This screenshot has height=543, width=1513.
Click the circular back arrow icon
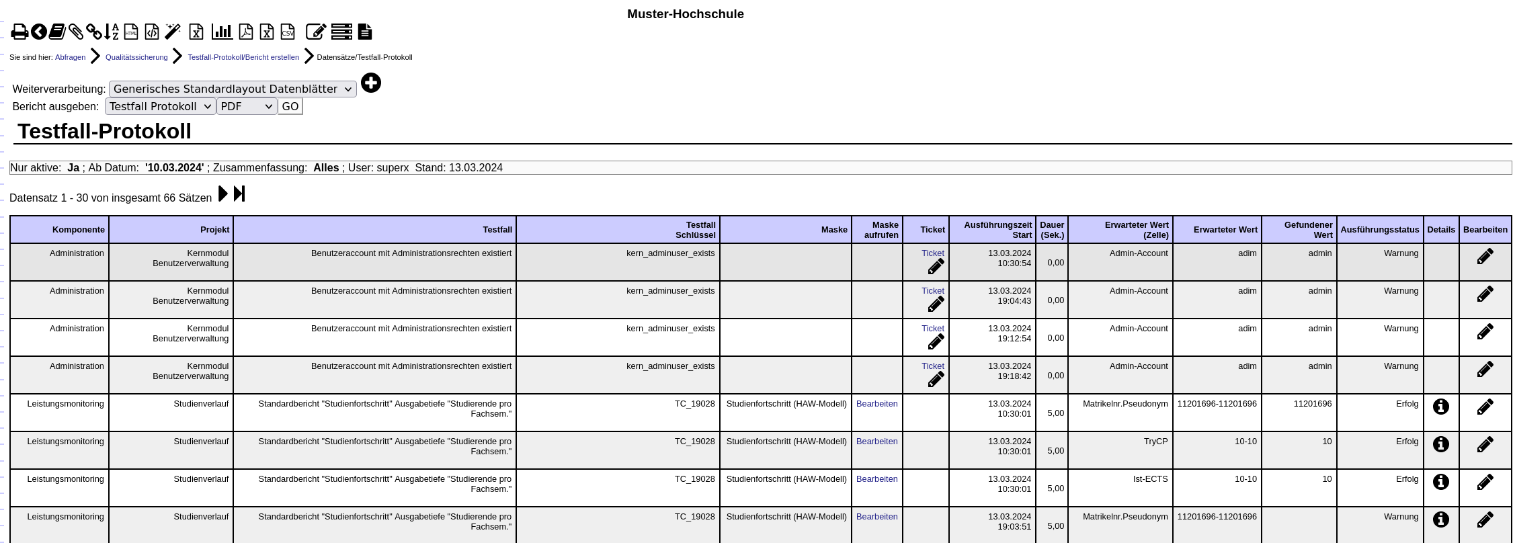click(39, 32)
